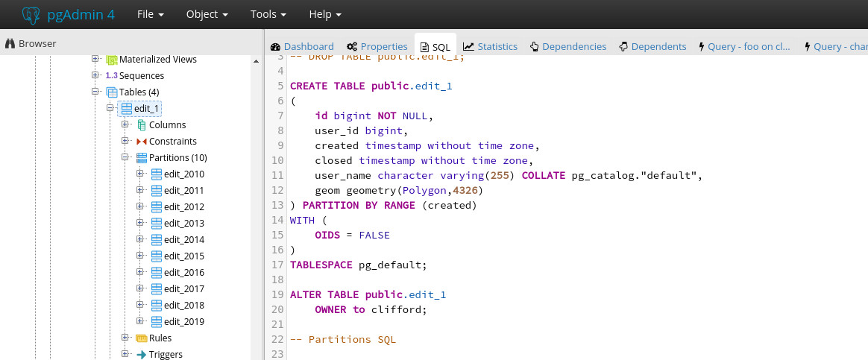The height and width of the screenshot is (360, 868).
Task: Click the Sequences 1.3 icon
Action: [x=111, y=76]
